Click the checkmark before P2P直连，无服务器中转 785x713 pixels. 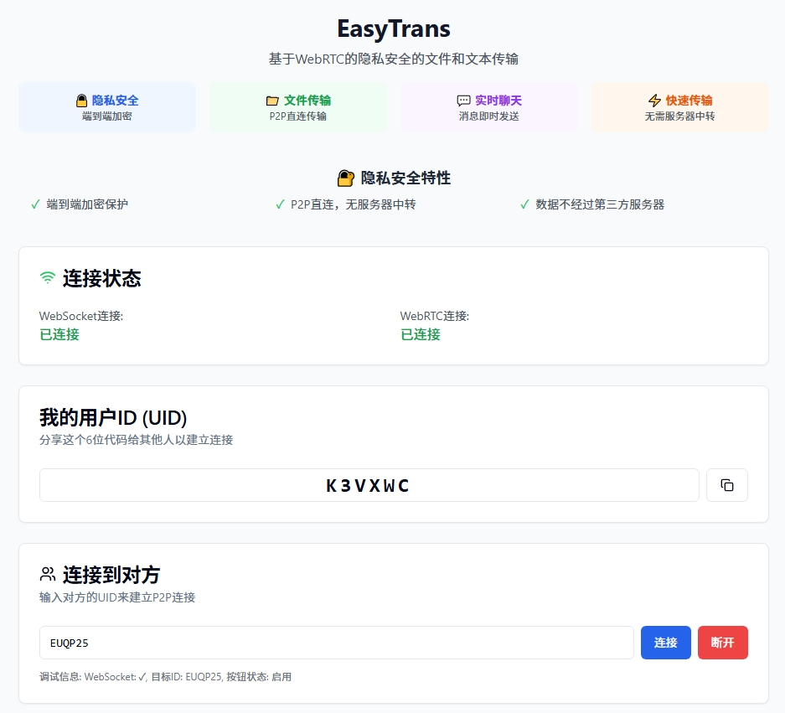click(280, 204)
